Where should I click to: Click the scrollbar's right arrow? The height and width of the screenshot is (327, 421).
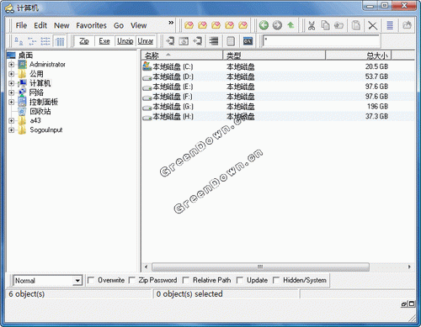click(409, 266)
